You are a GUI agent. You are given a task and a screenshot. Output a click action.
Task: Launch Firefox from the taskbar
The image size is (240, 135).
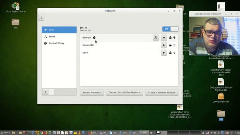[x=46, y=133]
